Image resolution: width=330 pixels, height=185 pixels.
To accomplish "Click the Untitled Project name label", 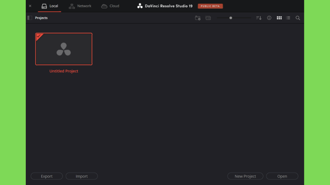I will click(x=64, y=71).
